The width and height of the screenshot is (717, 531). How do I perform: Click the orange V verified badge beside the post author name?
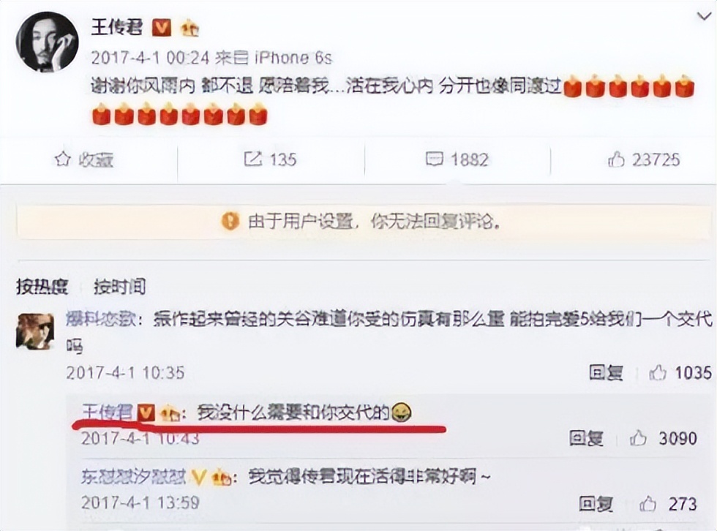[x=162, y=29]
